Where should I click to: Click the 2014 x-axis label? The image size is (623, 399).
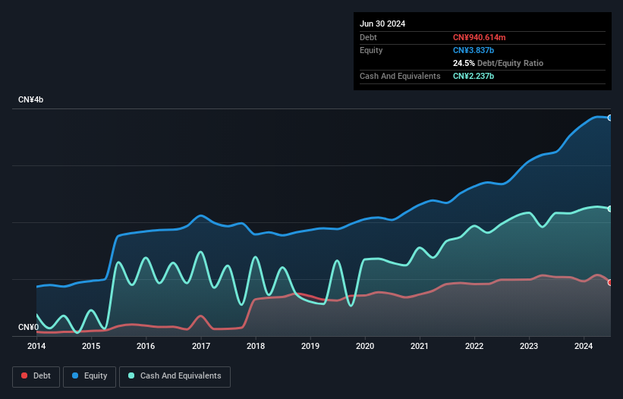coord(36,346)
